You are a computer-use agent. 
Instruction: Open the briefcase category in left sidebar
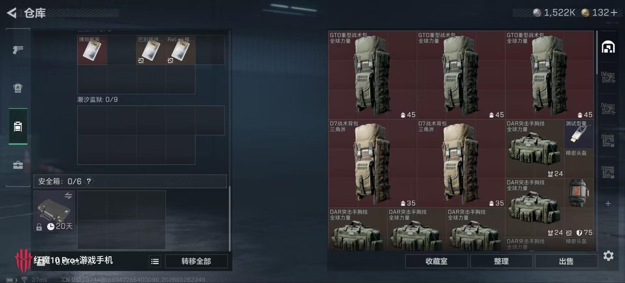pos(18,165)
